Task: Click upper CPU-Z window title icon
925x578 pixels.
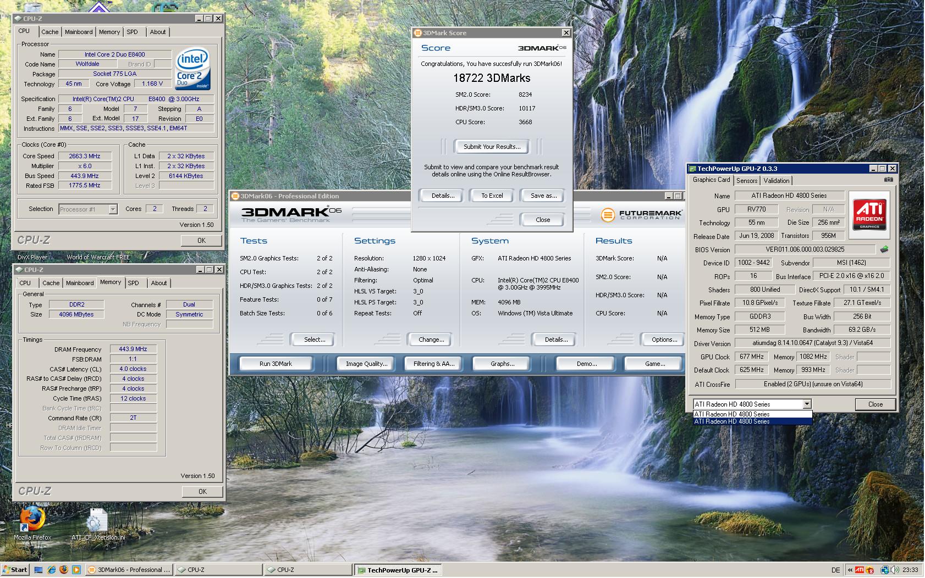Action: 19,19
